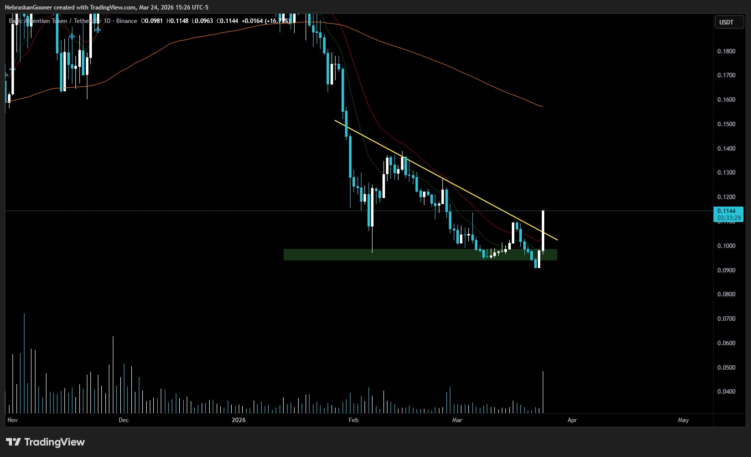Click the Feb label on time axis
The height and width of the screenshot is (457, 751).
pyautogui.click(x=354, y=420)
